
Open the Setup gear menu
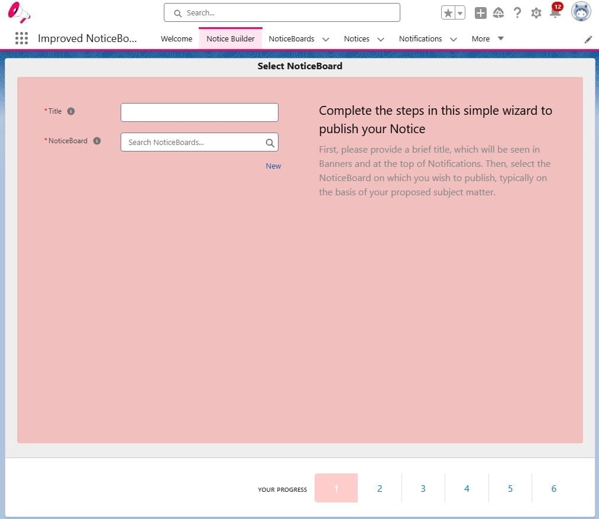tap(536, 13)
